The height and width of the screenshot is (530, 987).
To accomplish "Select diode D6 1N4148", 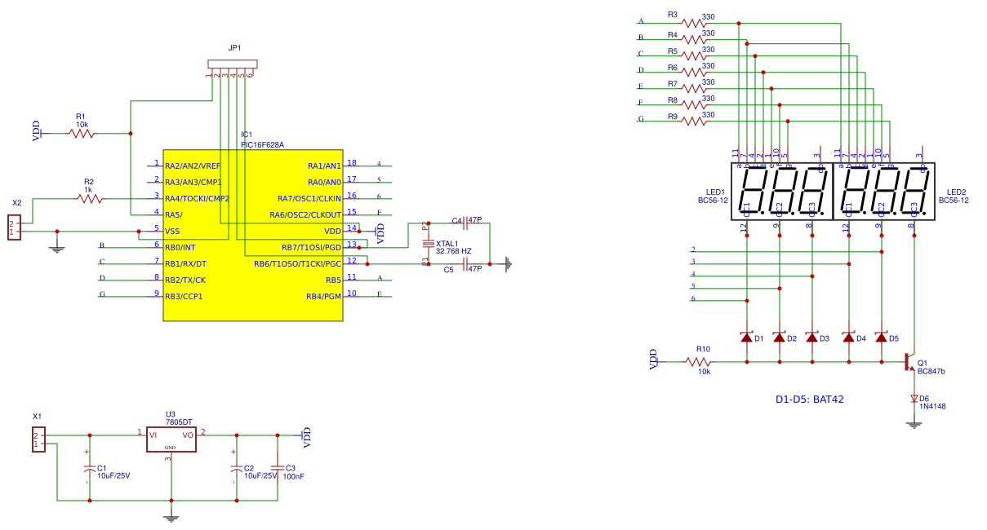I will (913, 400).
